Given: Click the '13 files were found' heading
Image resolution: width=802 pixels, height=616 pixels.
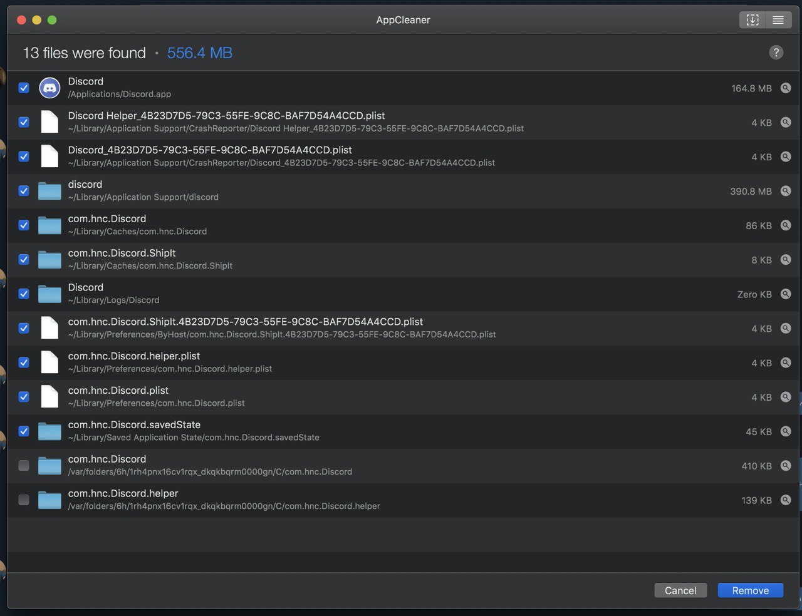Looking at the screenshot, I should 85,53.
